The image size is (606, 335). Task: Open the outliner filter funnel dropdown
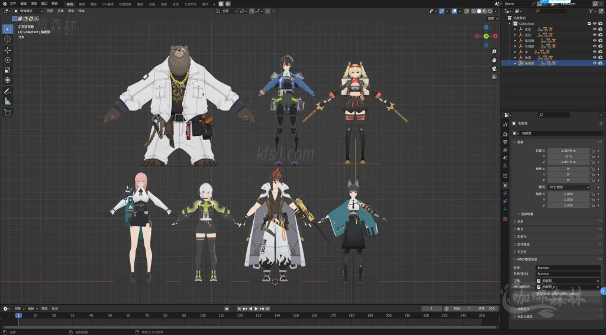click(x=593, y=11)
